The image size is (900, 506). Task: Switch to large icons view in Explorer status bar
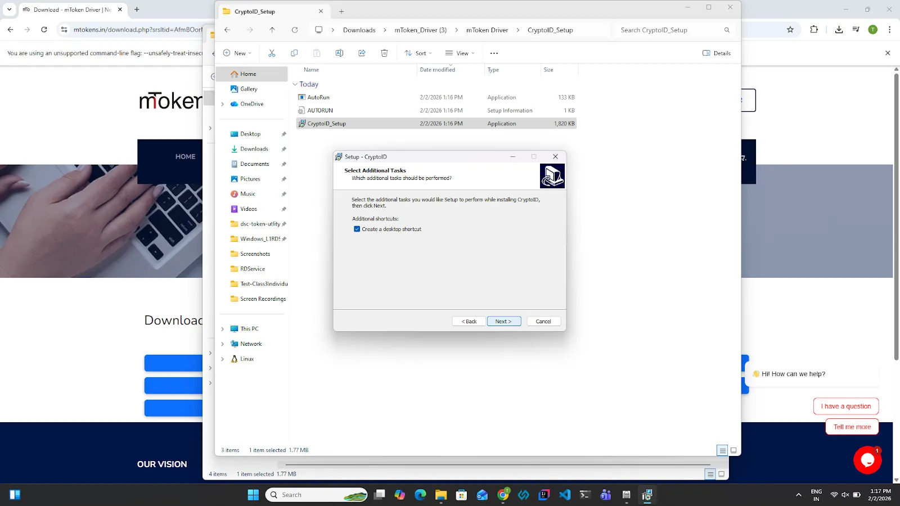coord(733,450)
